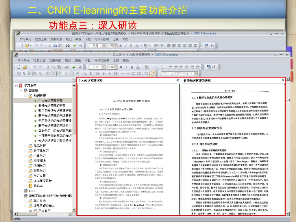This screenshot has width=296, height=222.
Task: Open 下载 menu in the back window
Action: coord(88,39)
